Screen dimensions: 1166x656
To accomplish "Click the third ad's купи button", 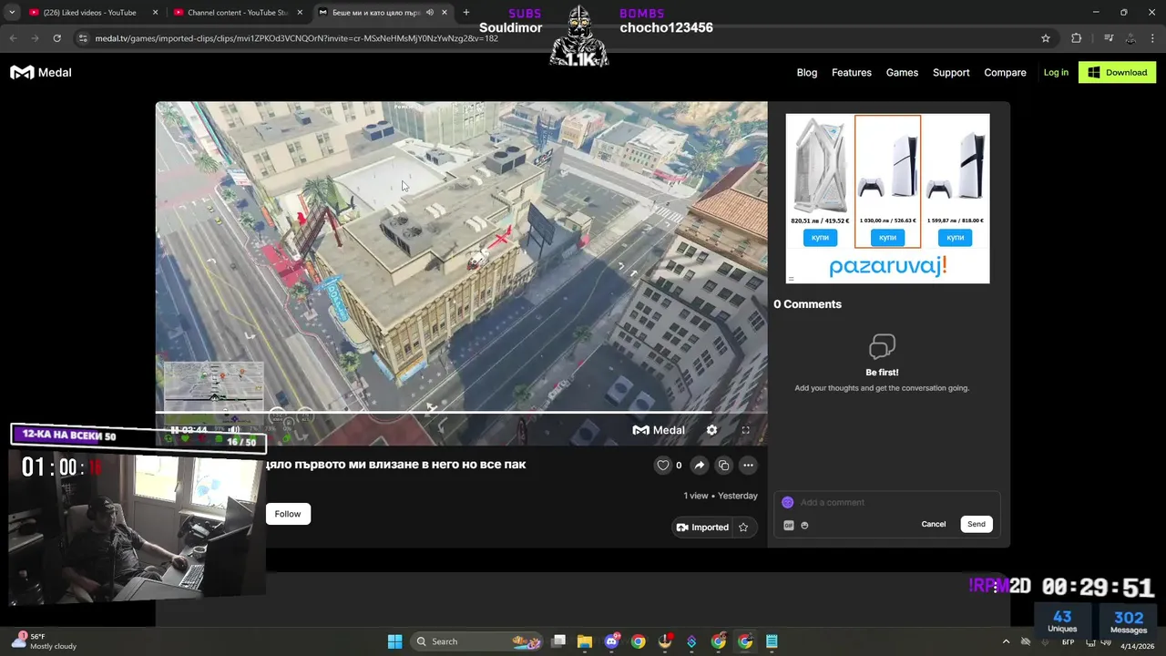I will (955, 238).
